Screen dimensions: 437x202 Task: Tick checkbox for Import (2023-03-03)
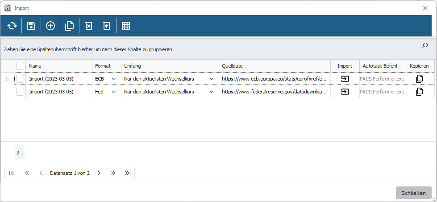coord(20,79)
